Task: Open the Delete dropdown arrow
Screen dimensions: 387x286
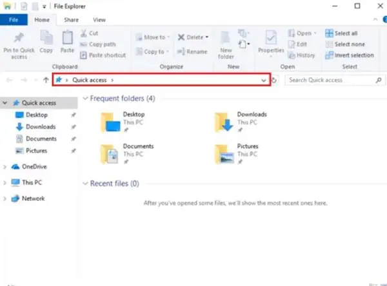Action: [207, 37]
